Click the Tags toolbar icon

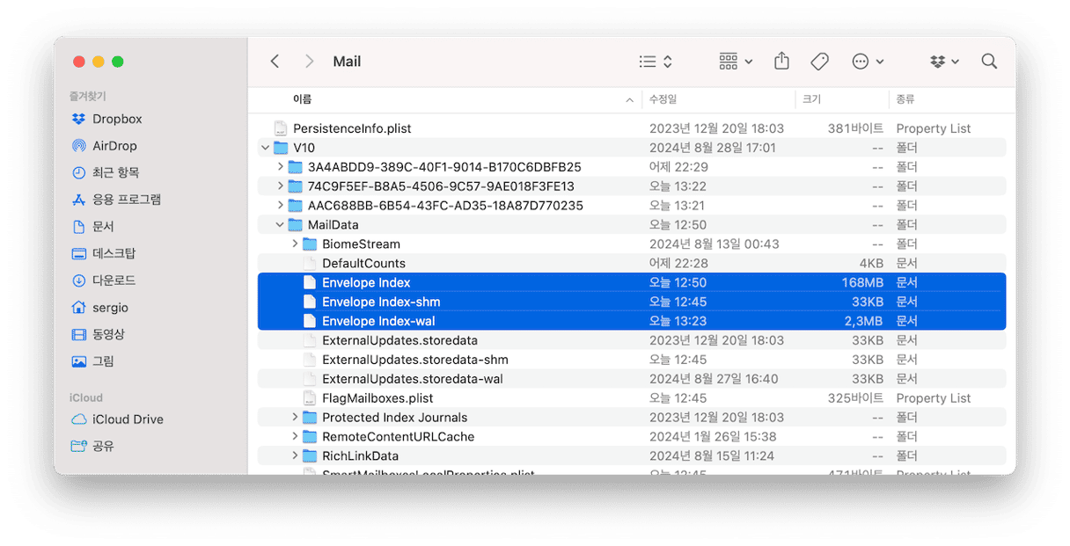pos(819,62)
